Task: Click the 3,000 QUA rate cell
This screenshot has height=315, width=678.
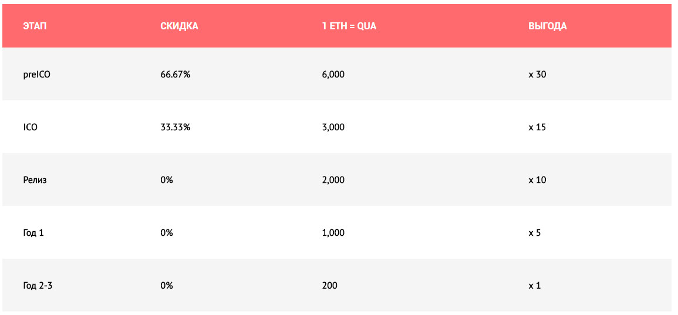Action: [333, 127]
